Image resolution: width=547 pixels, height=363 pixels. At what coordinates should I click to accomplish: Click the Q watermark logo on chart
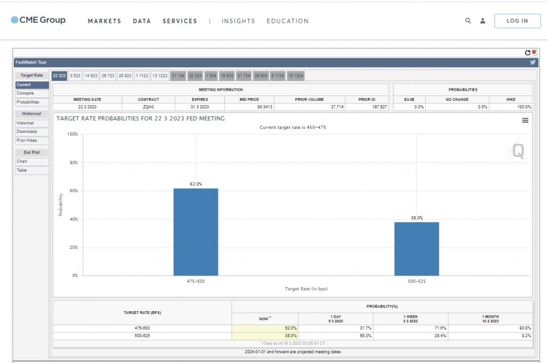[518, 152]
